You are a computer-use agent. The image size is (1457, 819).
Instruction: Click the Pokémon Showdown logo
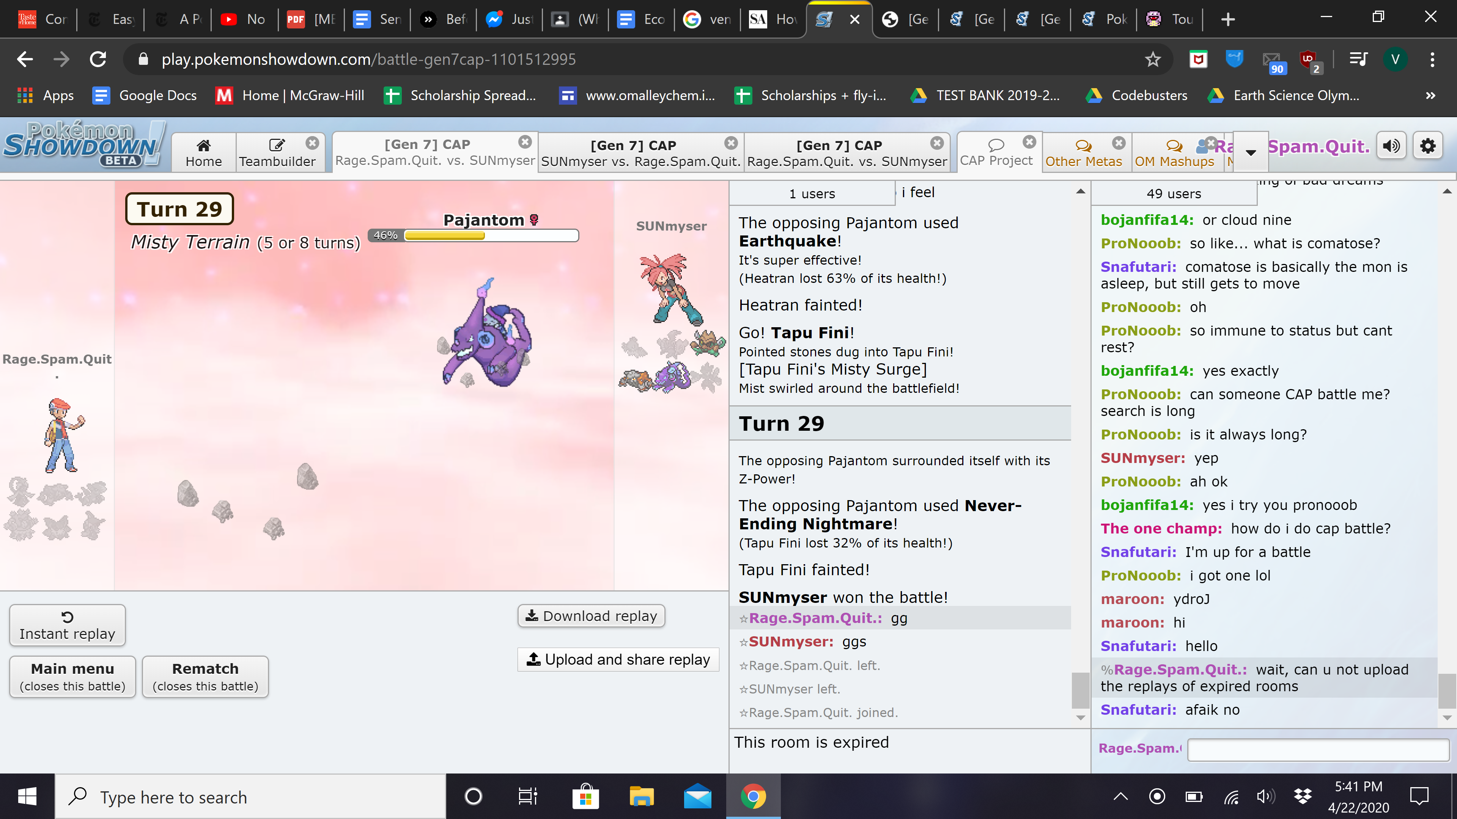[x=84, y=145]
